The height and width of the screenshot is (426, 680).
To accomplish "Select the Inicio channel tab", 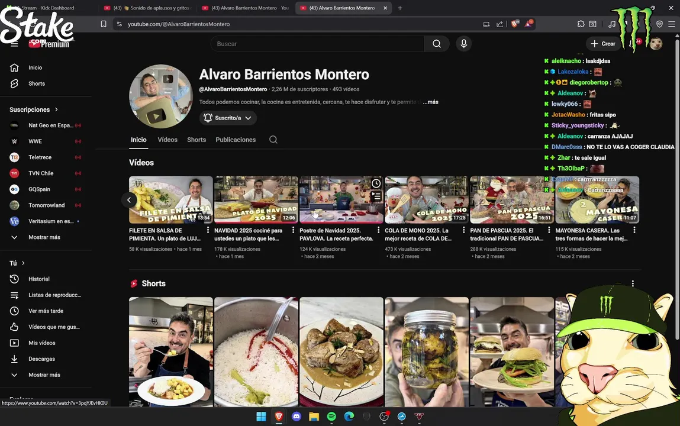I will coord(138,140).
